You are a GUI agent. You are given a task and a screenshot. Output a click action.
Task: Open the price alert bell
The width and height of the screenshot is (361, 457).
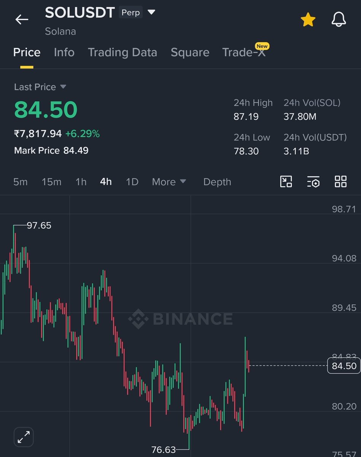point(339,20)
